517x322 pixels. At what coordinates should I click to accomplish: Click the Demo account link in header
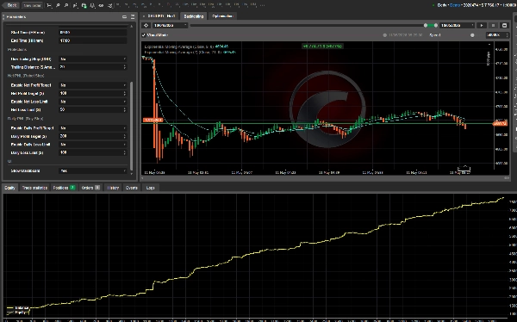click(x=455, y=5)
